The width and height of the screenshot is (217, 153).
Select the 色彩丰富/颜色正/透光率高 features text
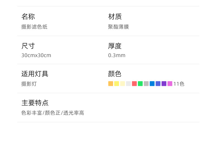point(53,113)
